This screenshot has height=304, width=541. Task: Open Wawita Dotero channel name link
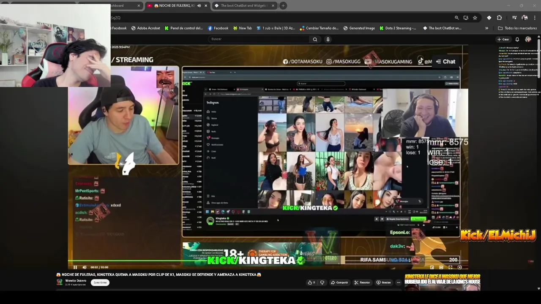click(76, 280)
